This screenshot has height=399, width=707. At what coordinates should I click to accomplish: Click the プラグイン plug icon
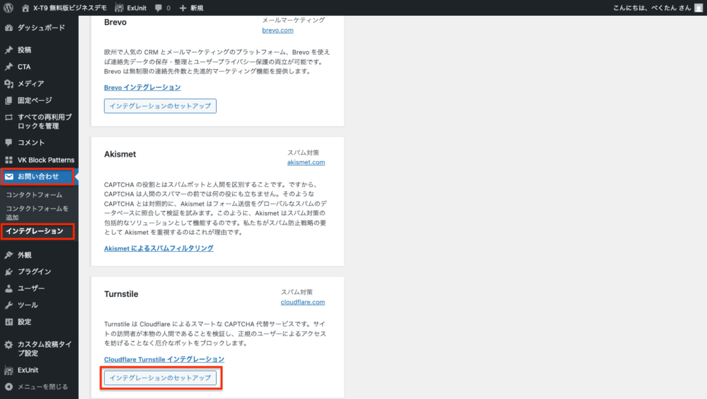pos(8,271)
